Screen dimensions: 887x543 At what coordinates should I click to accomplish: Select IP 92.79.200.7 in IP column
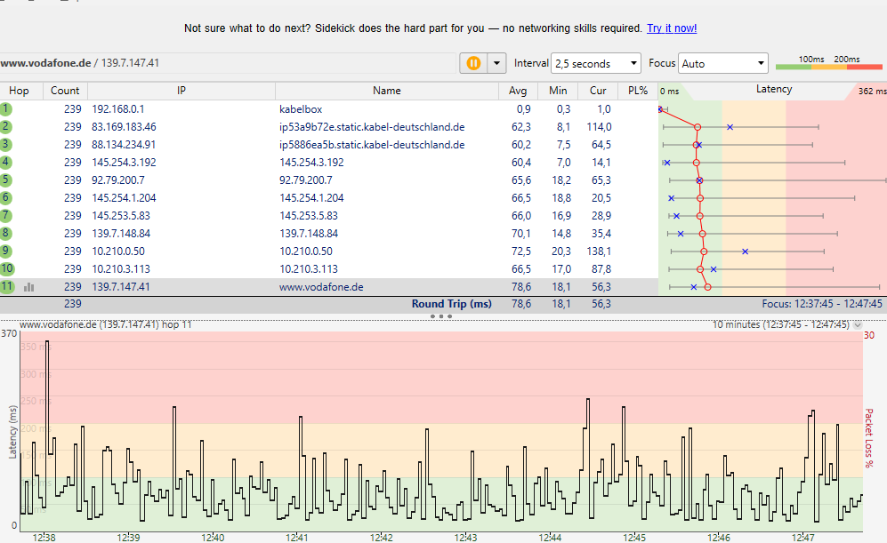click(117, 180)
